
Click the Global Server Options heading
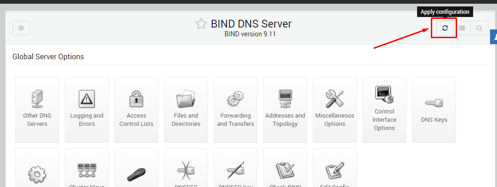pos(48,57)
